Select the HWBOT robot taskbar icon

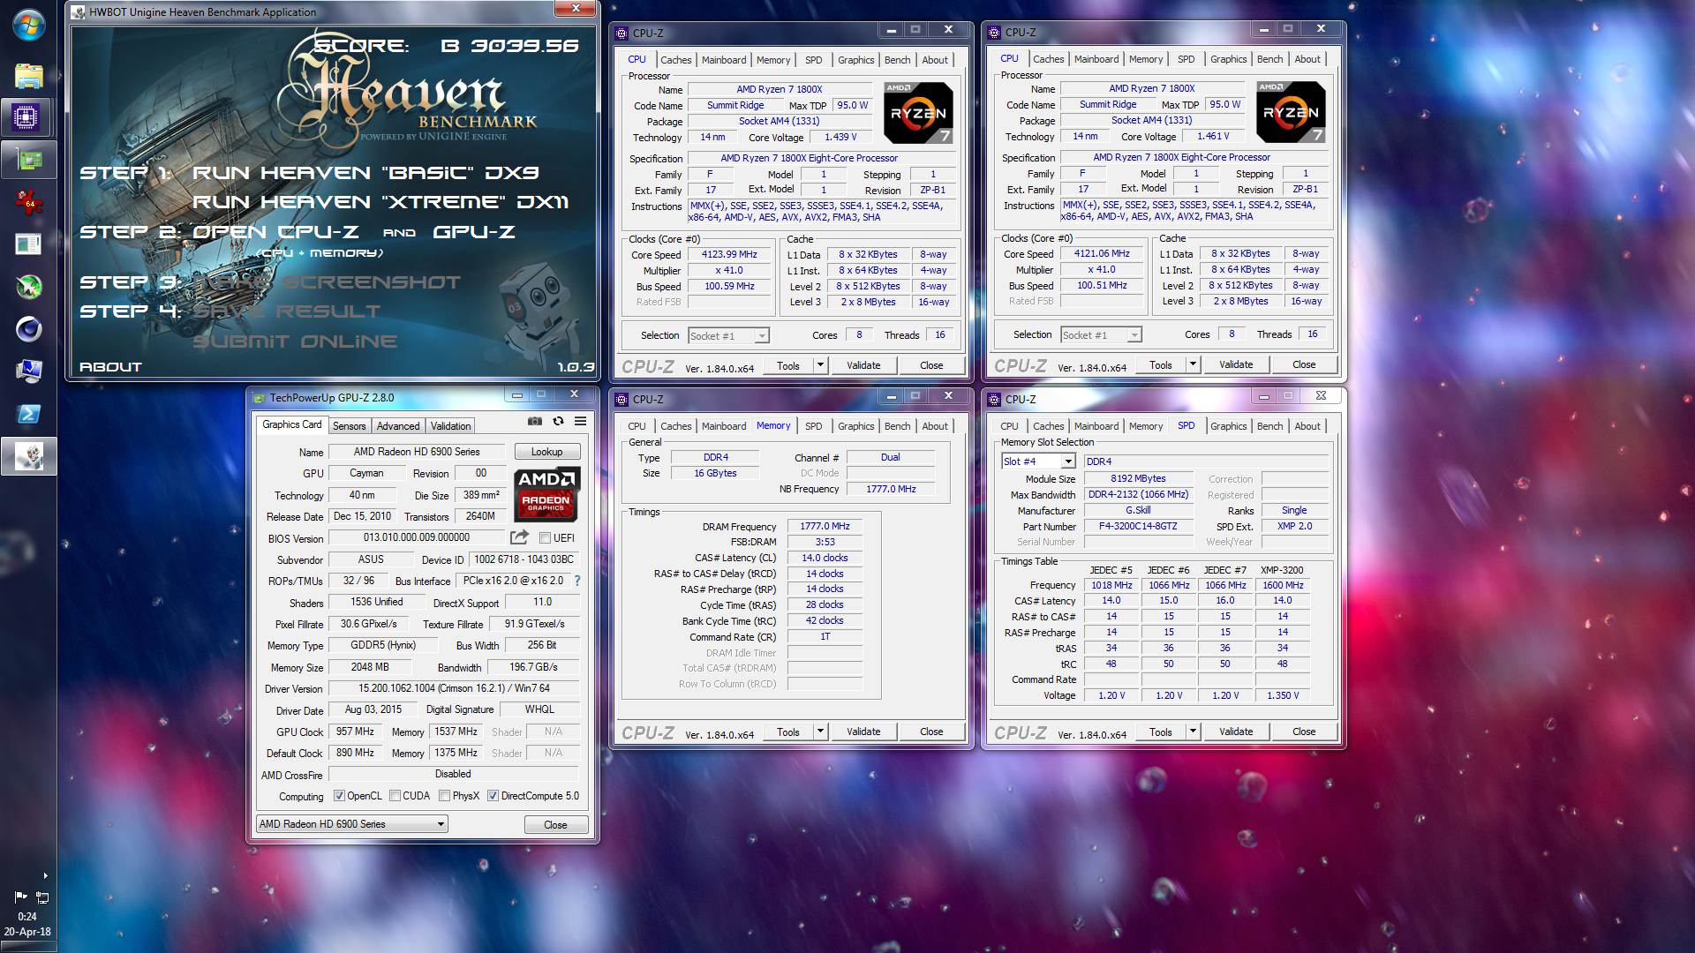click(x=28, y=456)
